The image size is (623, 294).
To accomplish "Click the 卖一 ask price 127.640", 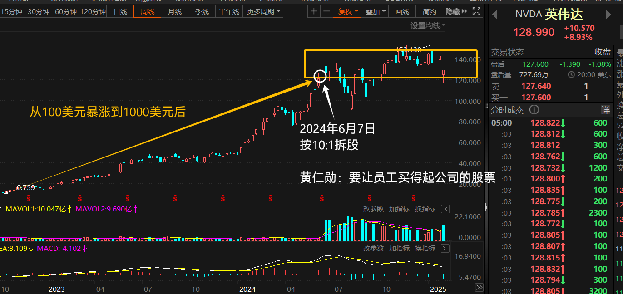I will 536,86.
